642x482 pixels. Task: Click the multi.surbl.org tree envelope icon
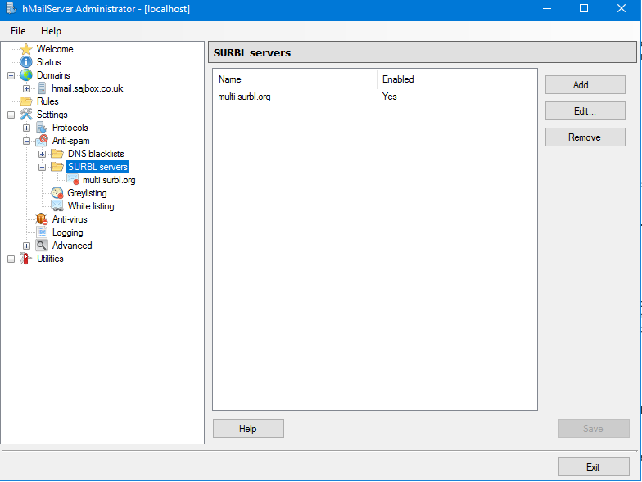(x=73, y=180)
